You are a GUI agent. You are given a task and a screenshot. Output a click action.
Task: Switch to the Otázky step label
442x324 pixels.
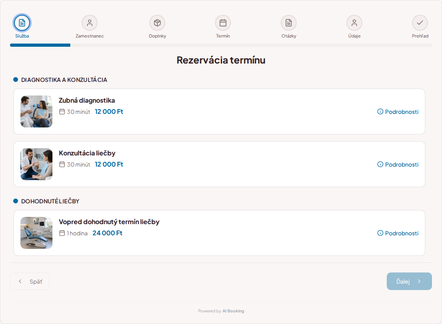coord(289,36)
